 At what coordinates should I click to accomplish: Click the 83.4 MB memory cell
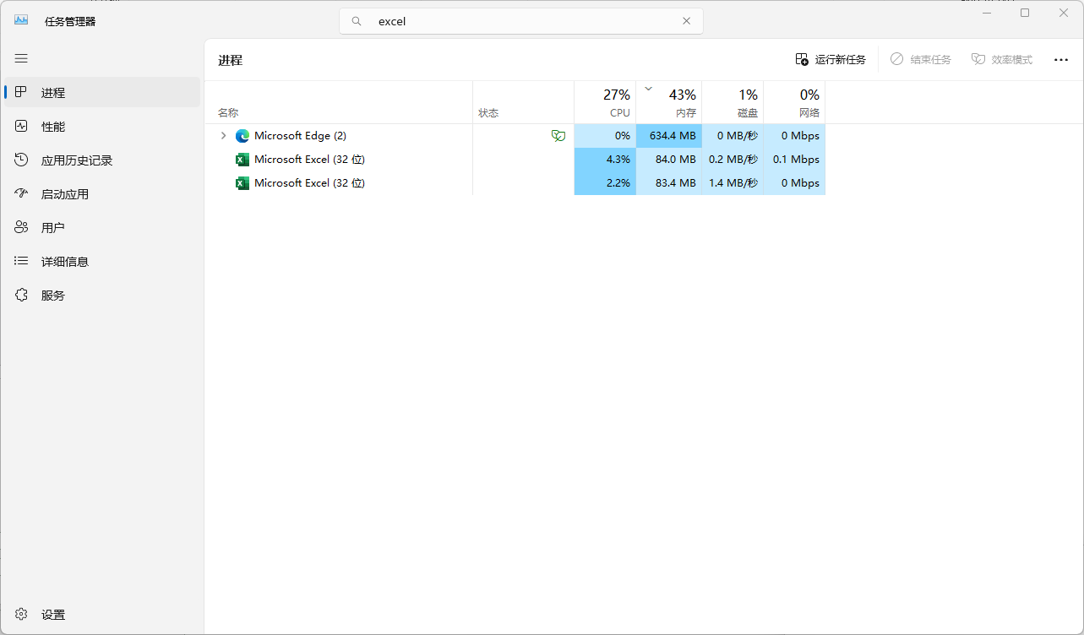pyautogui.click(x=668, y=182)
